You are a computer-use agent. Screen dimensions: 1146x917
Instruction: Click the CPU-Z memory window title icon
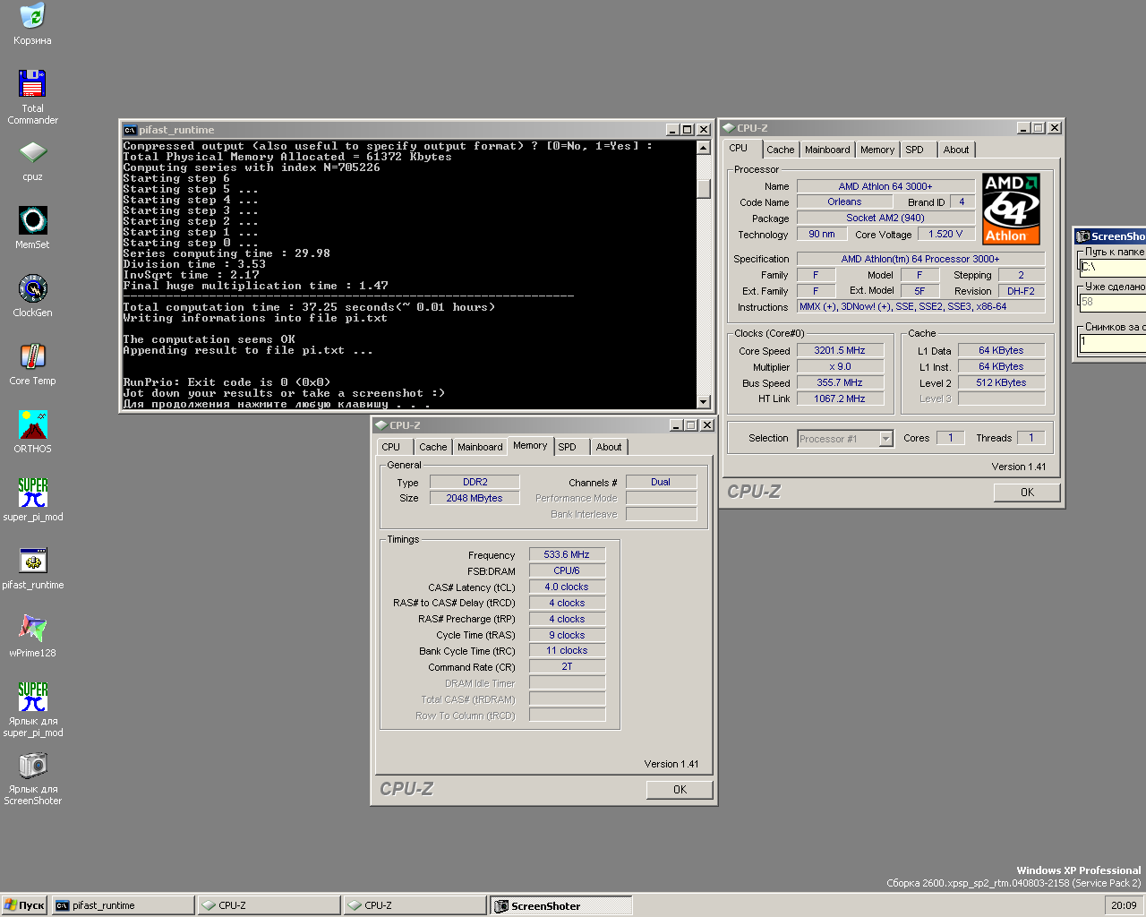click(381, 425)
